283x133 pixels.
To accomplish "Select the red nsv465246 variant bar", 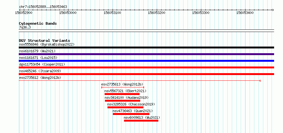I will 146,74.
